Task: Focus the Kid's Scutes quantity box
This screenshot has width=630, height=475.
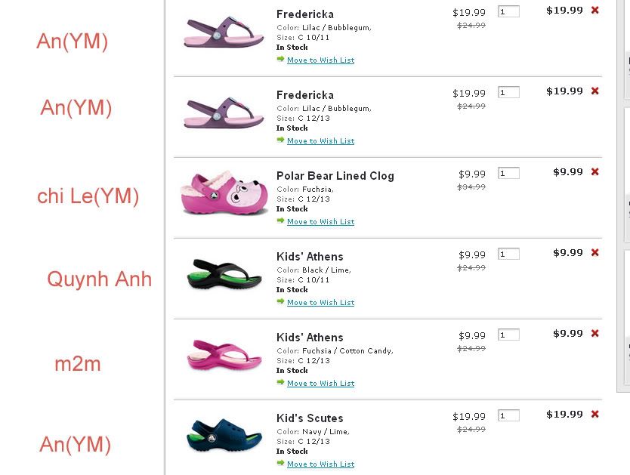Action: [x=508, y=416]
